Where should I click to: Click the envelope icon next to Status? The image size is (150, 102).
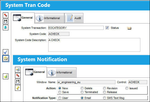tap(129, 28)
